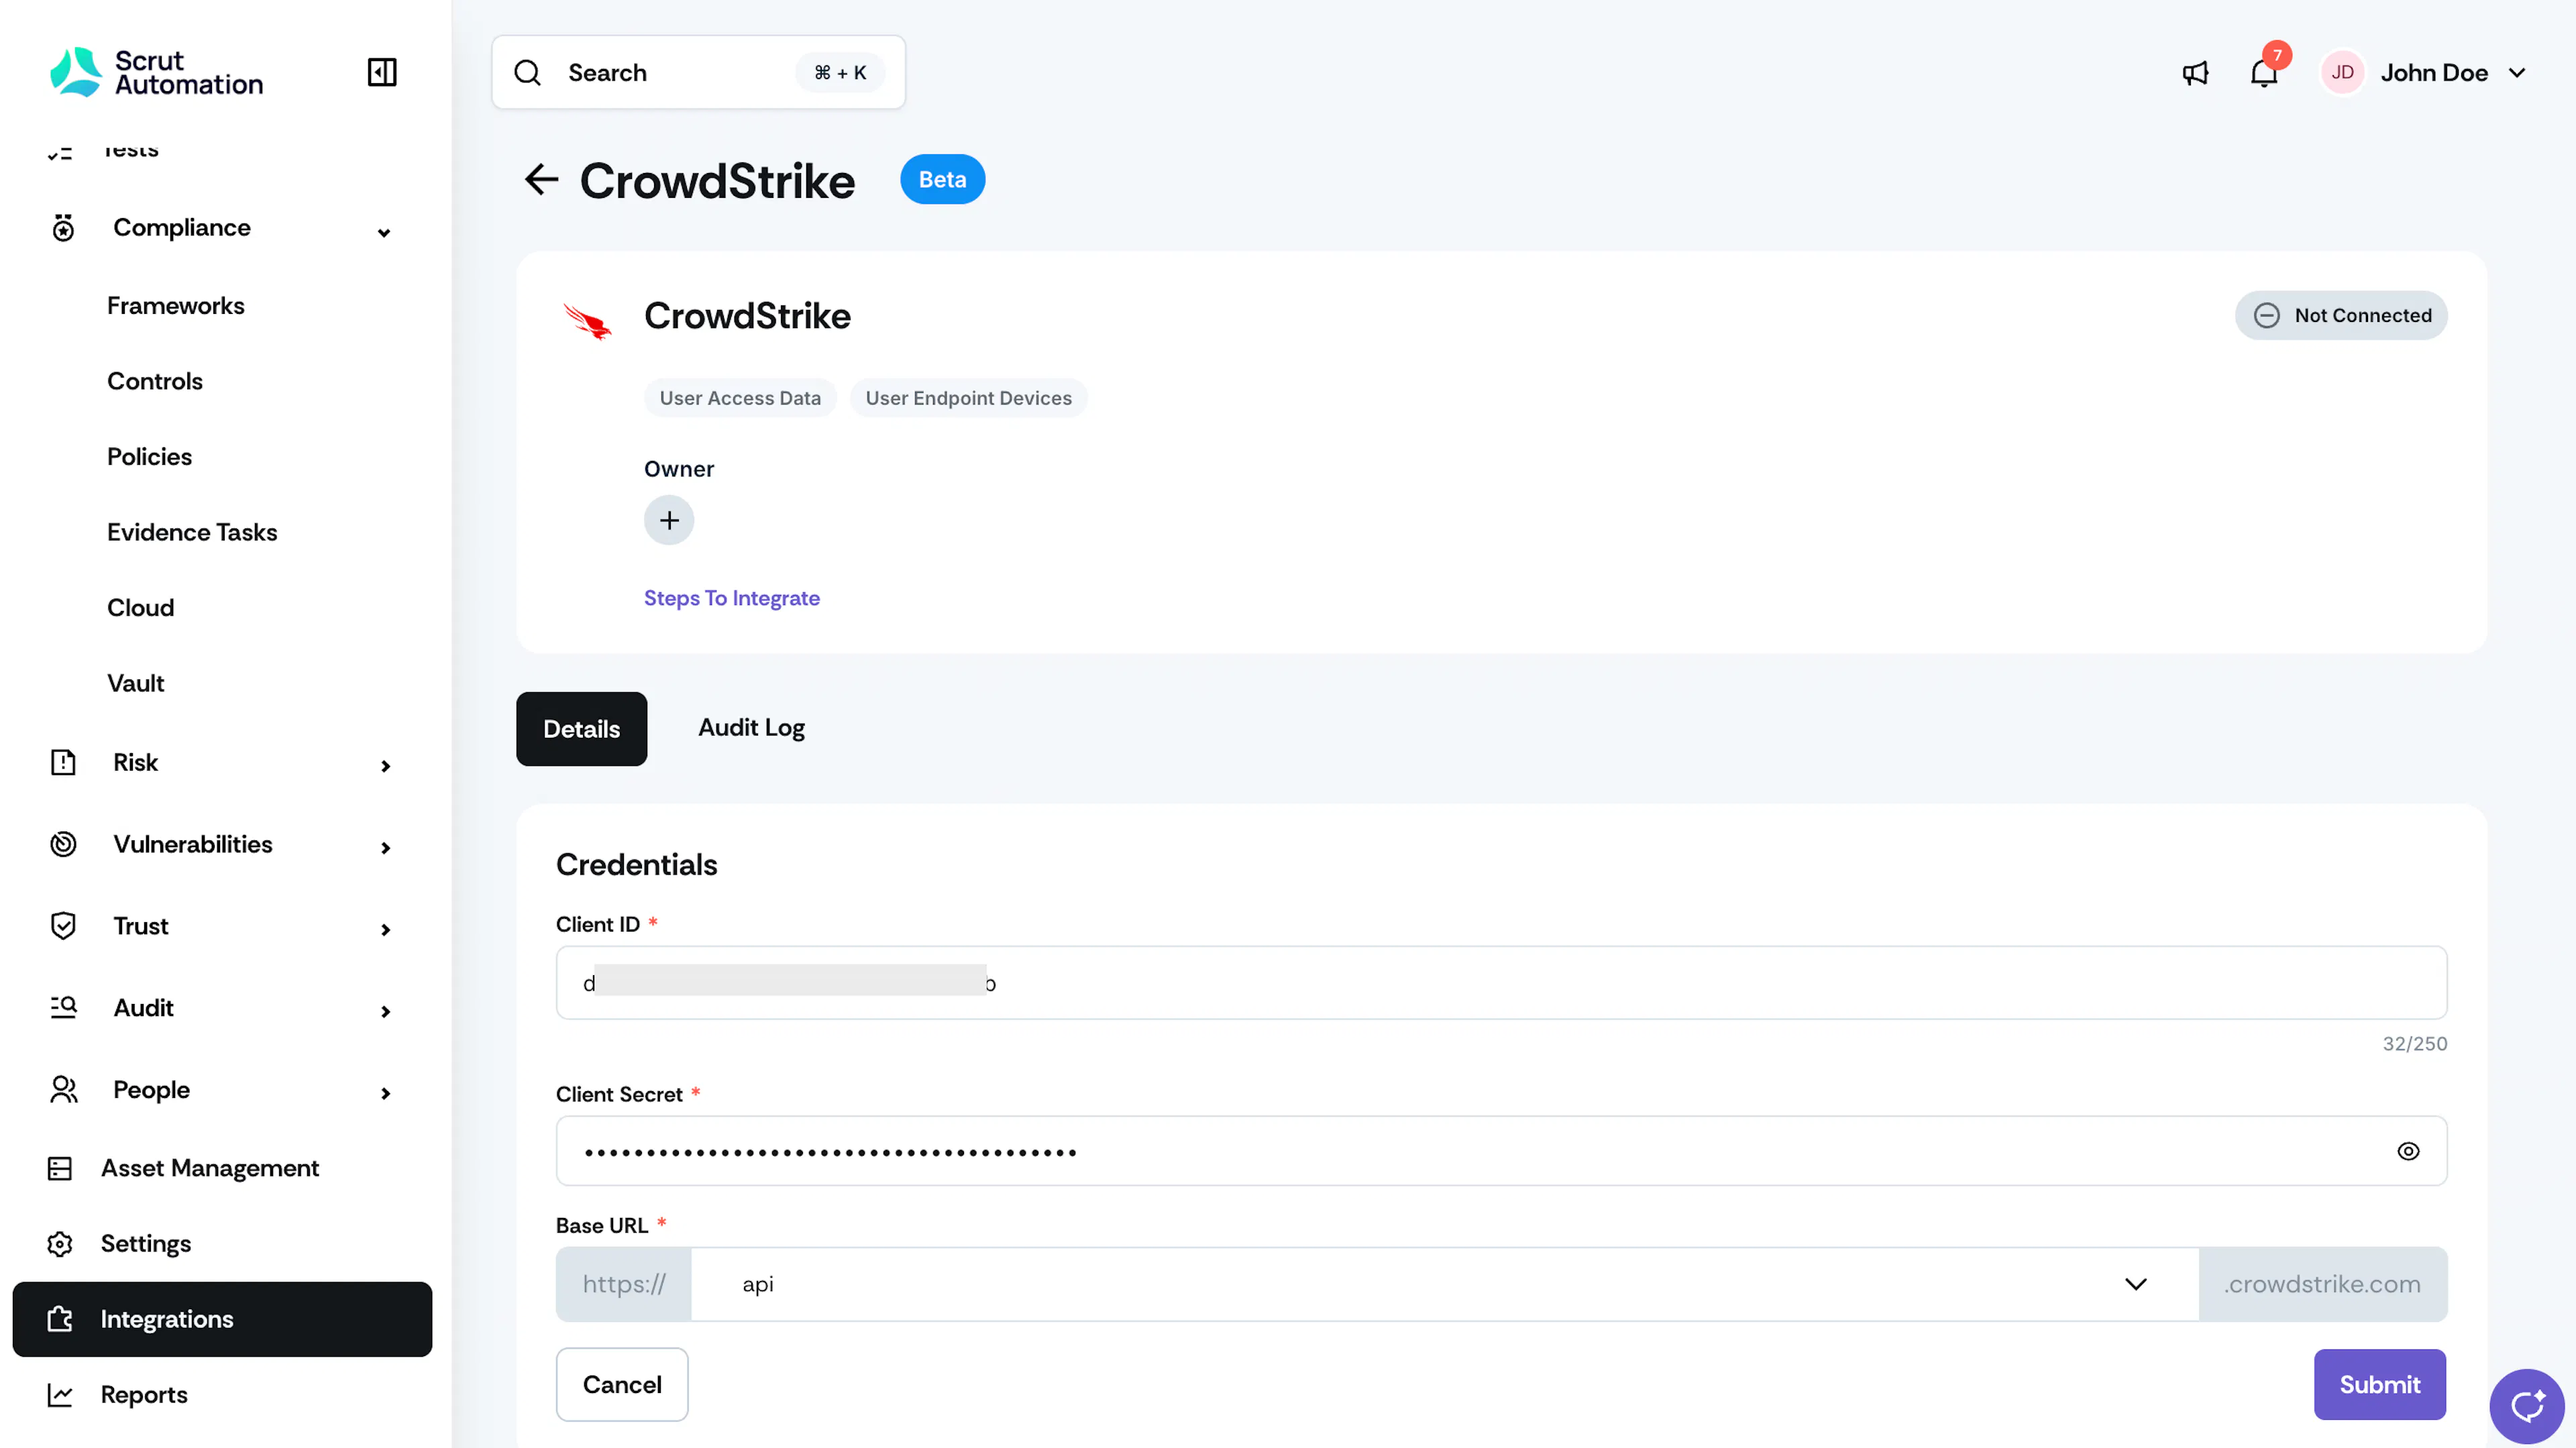Click the User Endpoint Devices tag
Image resolution: width=2576 pixels, height=1448 pixels.
pos(968,398)
